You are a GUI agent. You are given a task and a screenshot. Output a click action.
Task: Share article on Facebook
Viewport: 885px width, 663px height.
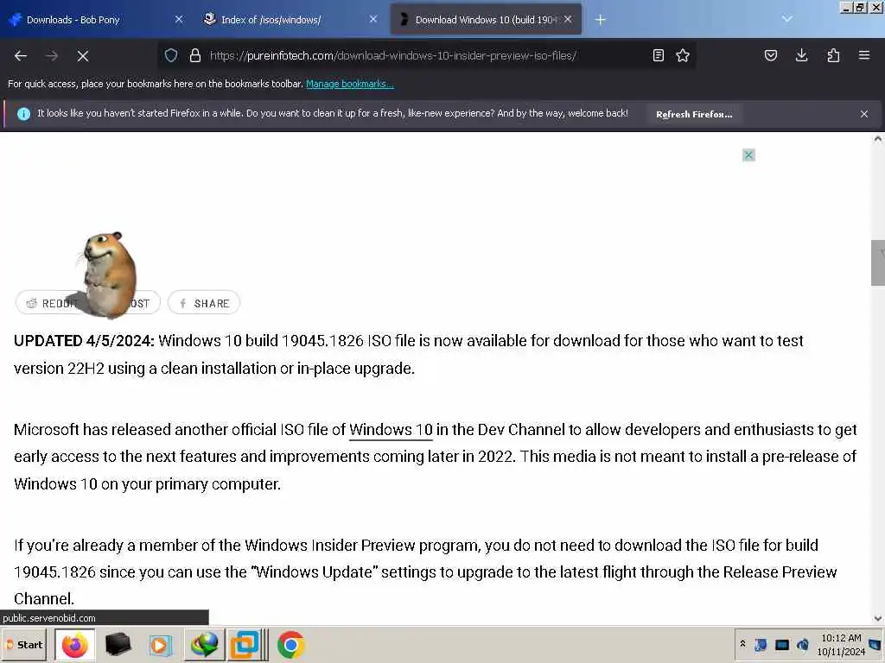pyautogui.click(x=204, y=303)
